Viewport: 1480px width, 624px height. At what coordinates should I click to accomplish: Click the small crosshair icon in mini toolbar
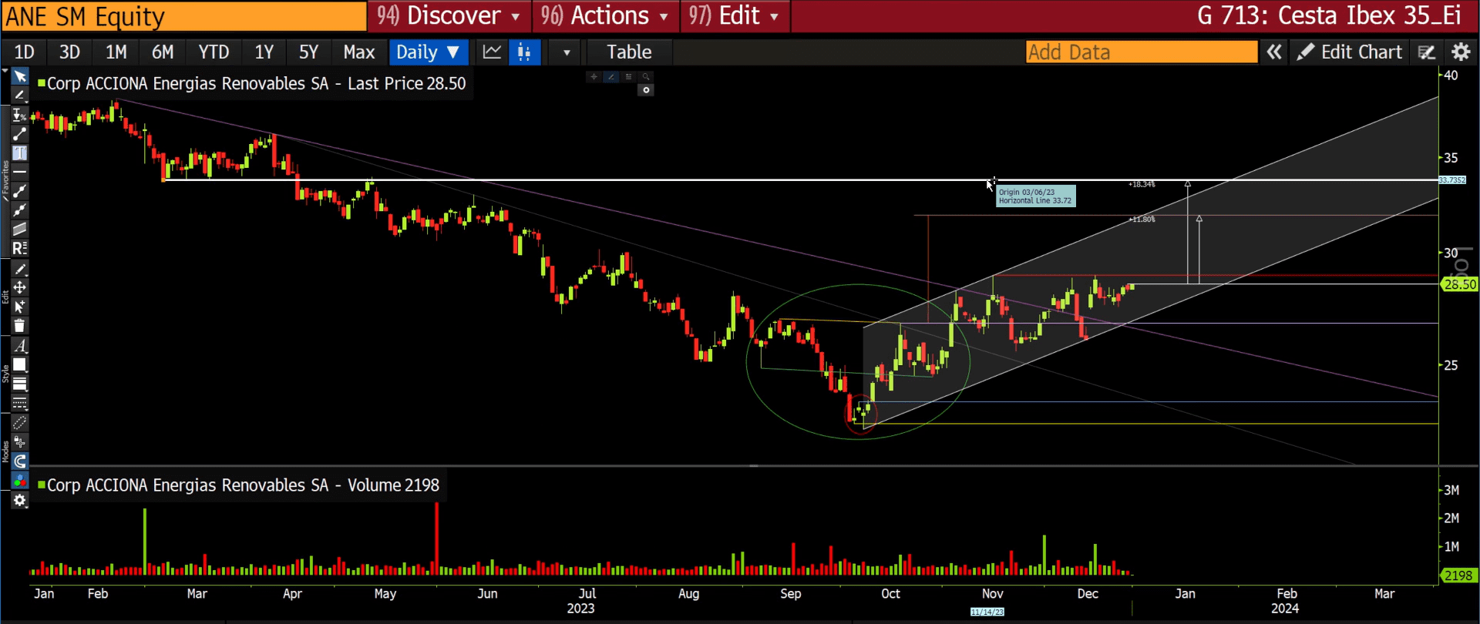(594, 76)
